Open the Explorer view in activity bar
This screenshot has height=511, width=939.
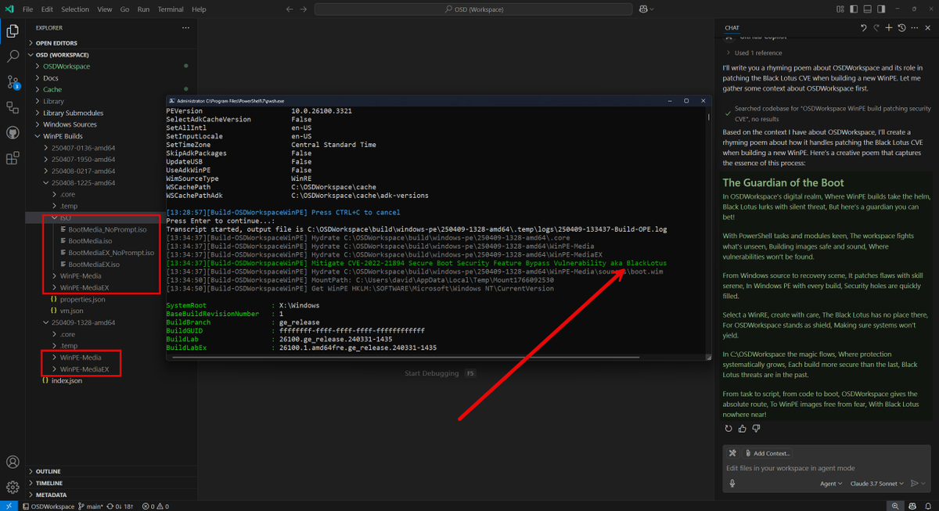point(13,31)
